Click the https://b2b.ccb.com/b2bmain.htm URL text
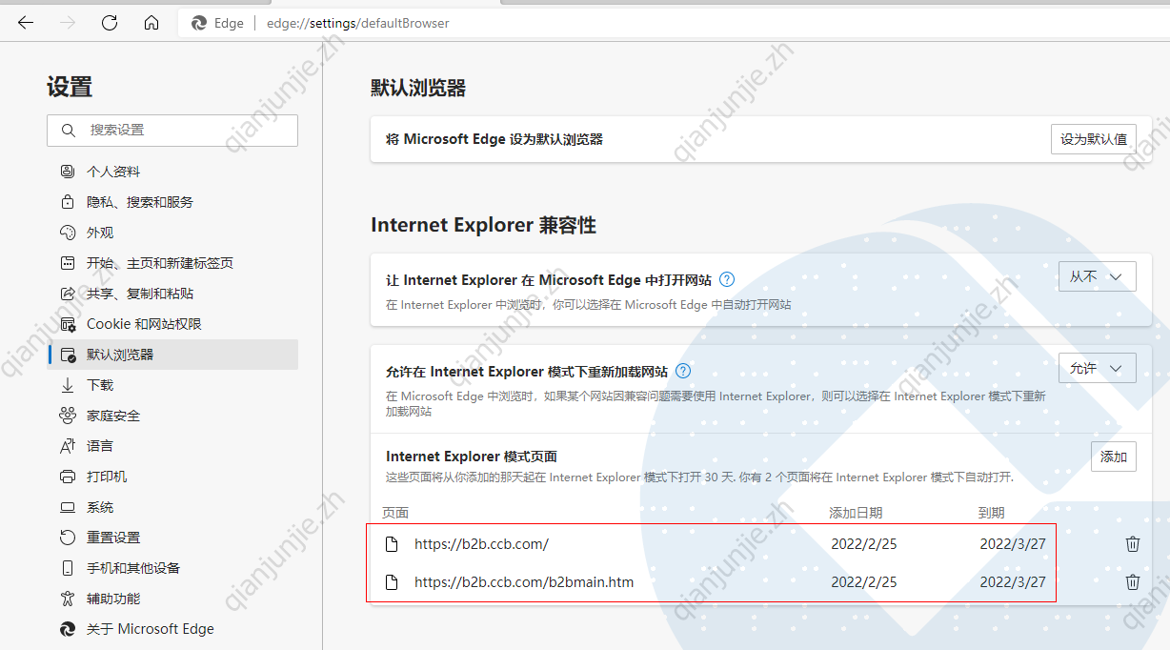The image size is (1170, 650). 524,582
